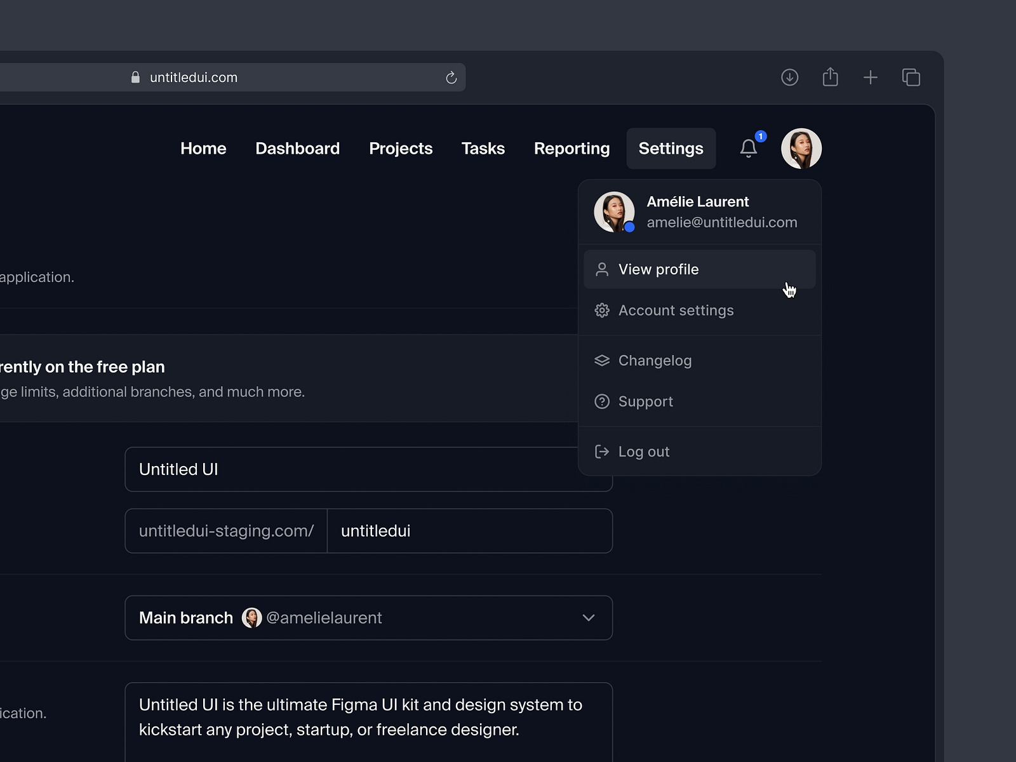Image resolution: width=1016 pixels, height=762 pixels.
Task: Open the Reporting navigation item
Action: [571, 148]
